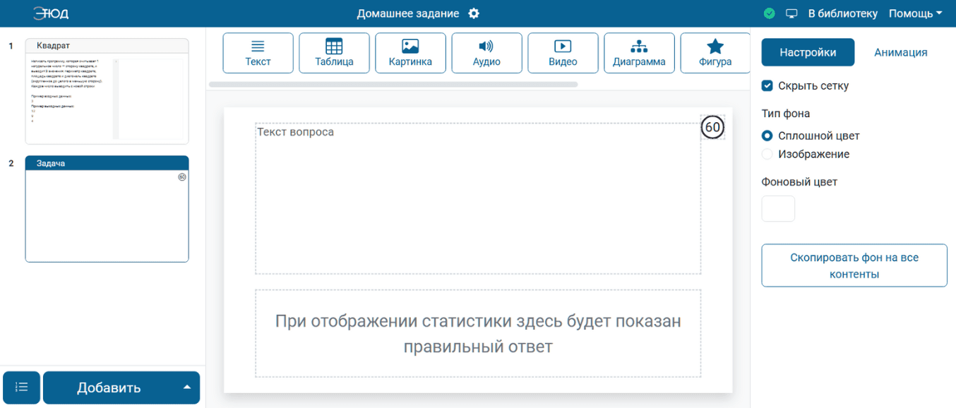The image size is (956, 408).
Task: Open the slide list icon button
Action: coord(21,388)
